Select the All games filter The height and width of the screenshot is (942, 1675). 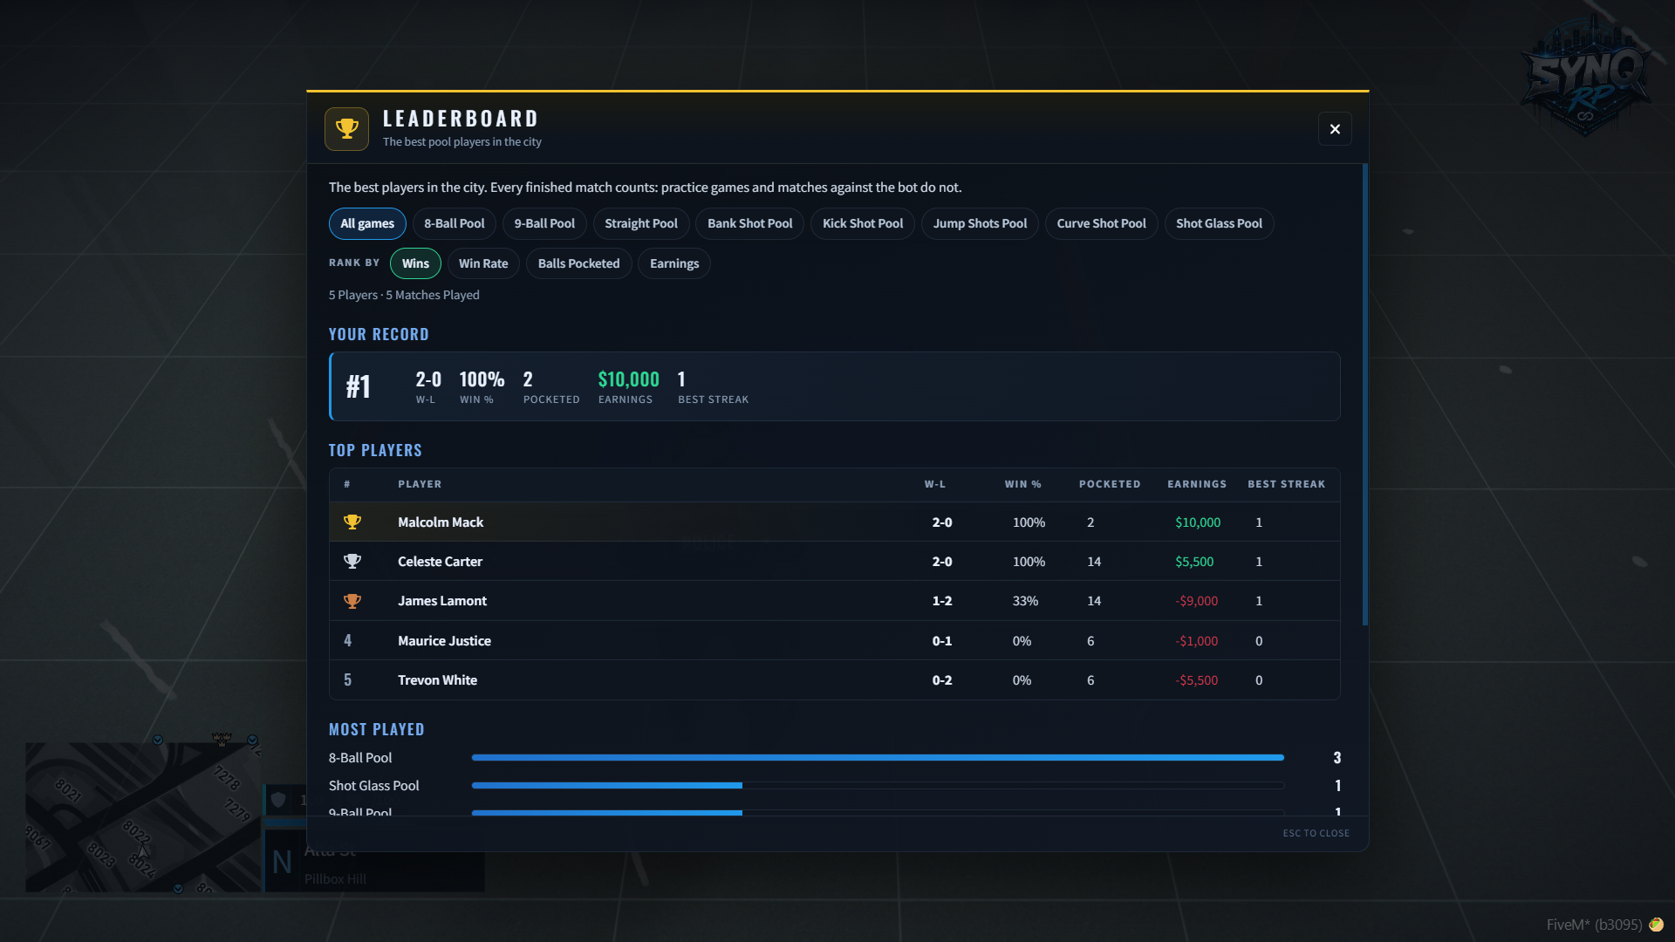point(367,223)
